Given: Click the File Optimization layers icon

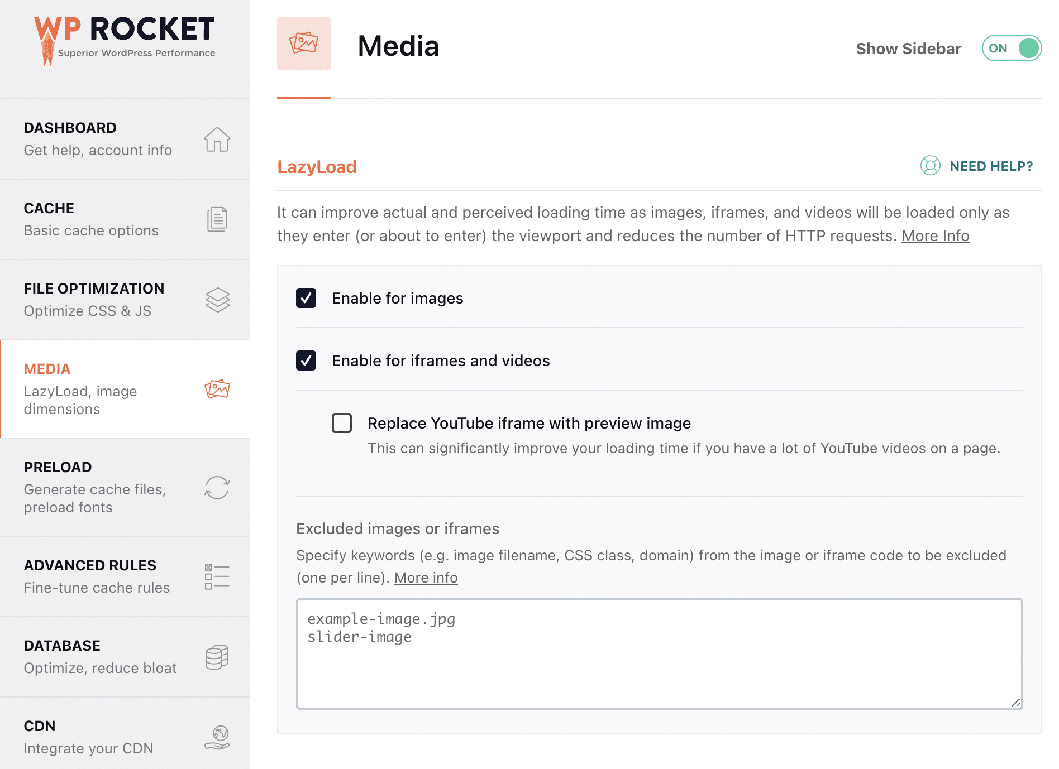Looking at the screenshot, I should [x=217, y=300].
